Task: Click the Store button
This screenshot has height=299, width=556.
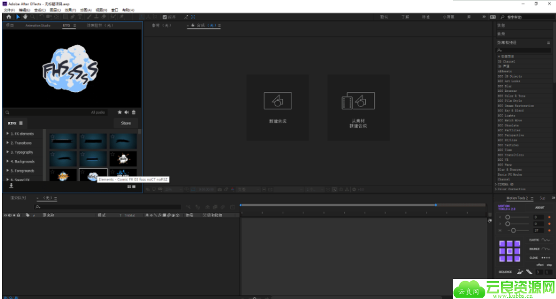Action: coord(126,123)
